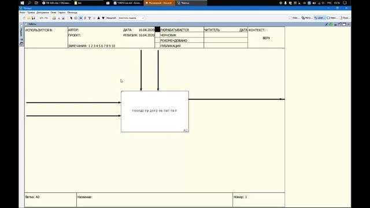Open the Помощь menu
Image resolution: width=370 pixels, height=208 pixels.
pos(72,12)
